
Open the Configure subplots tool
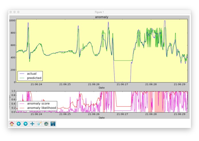[x=46, y=124]
